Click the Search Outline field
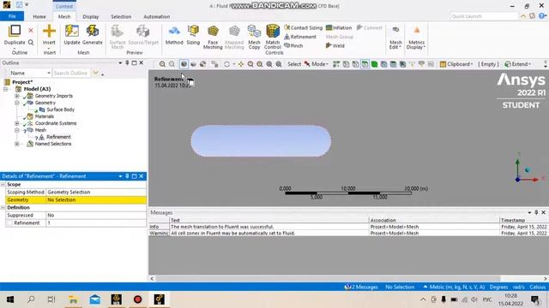This screenshot has height=308, width=549. [x=71, y=73]
